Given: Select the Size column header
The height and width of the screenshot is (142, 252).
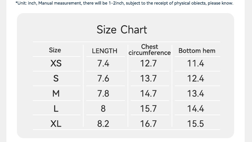Looking at the screenshot, I should click(55, 50).
